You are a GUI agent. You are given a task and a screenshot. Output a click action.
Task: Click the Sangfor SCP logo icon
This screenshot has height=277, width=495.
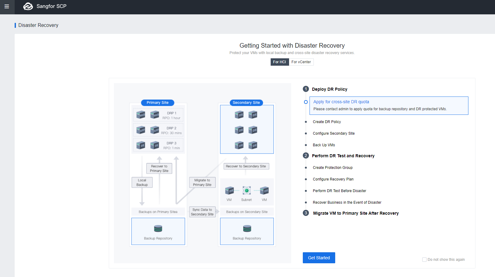(x=28, y=6)
